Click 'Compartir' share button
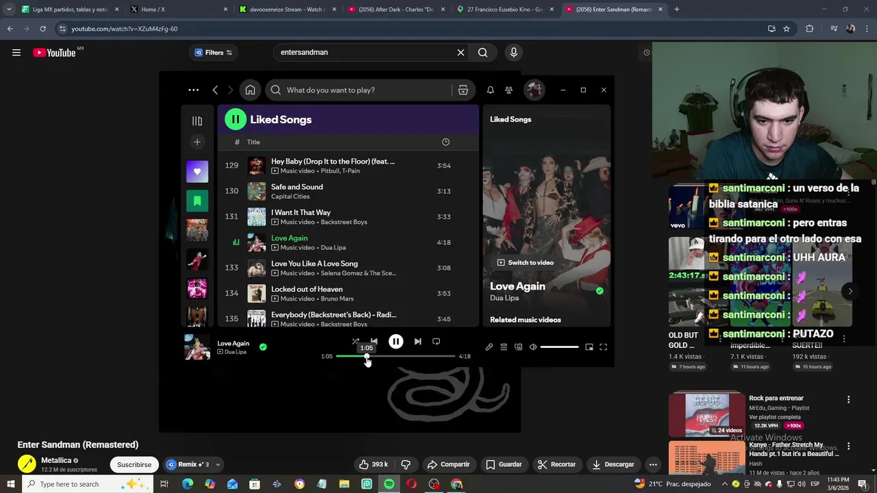Image resolution: width=877 pixels, height=493 pixels. [449, 464]
